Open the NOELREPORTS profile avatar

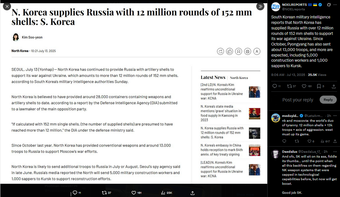pos(276,7)
